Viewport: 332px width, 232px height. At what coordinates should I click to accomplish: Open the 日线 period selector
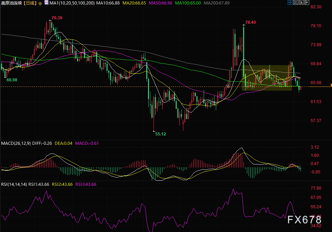click(x=30, y=3)
